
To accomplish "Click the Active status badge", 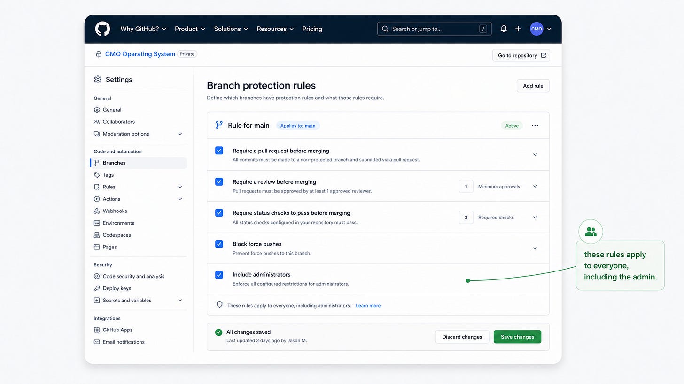I will [x=512, y=126].
